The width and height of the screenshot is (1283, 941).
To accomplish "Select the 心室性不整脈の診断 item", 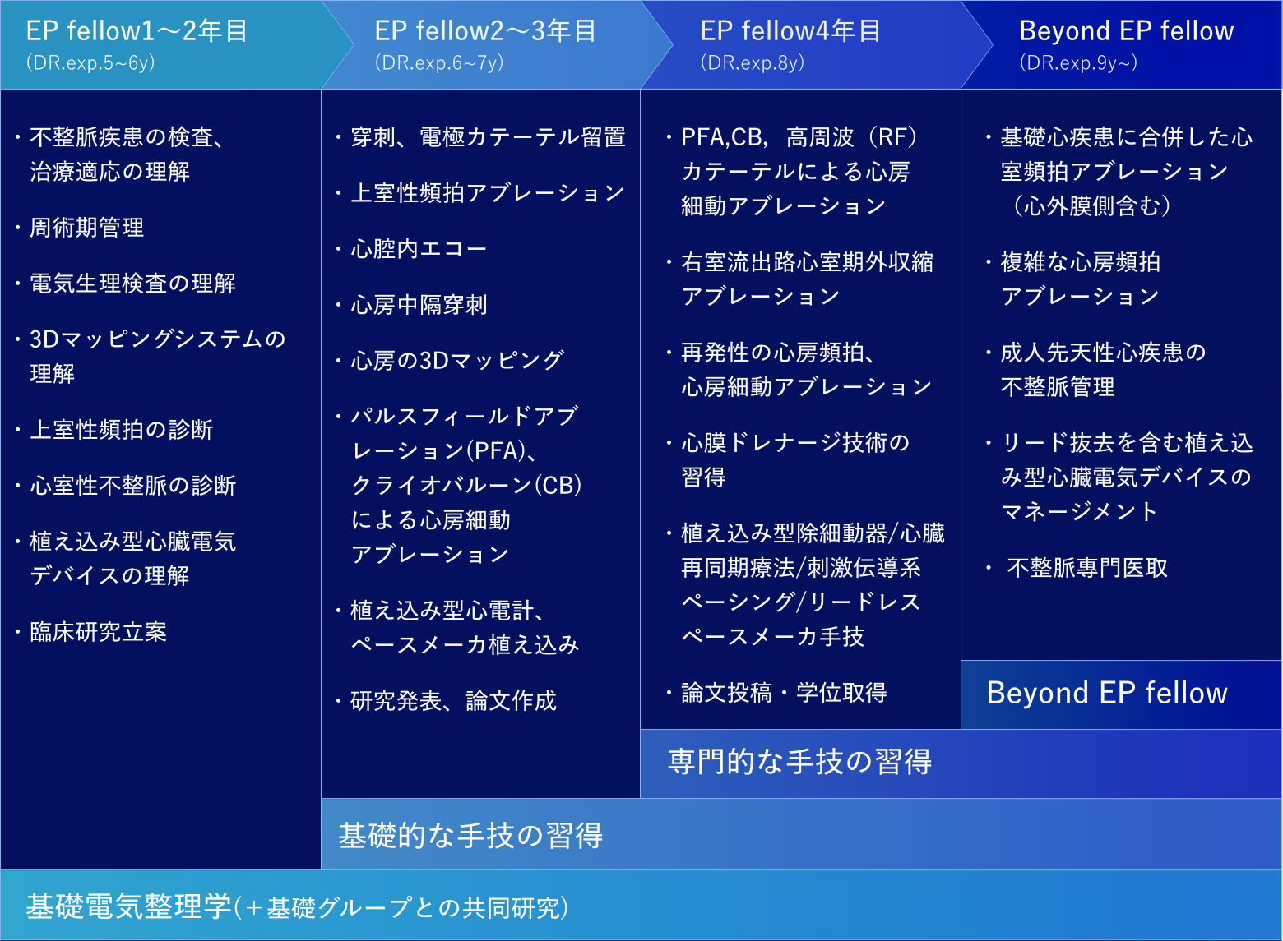I will coord(132,486).
